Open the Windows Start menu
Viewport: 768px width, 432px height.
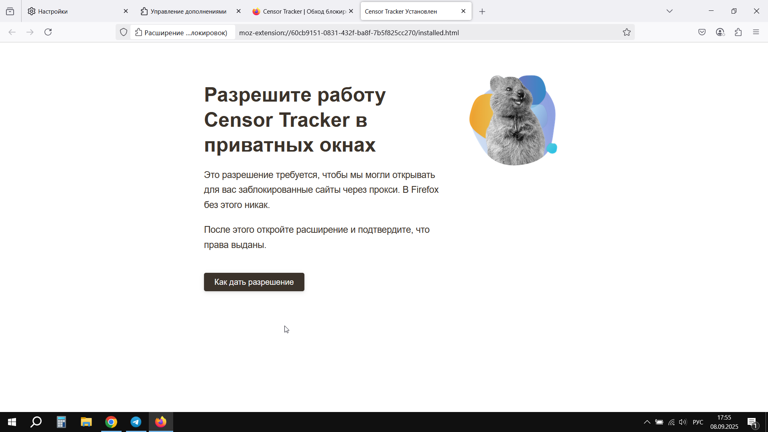[x=12, y=422]
